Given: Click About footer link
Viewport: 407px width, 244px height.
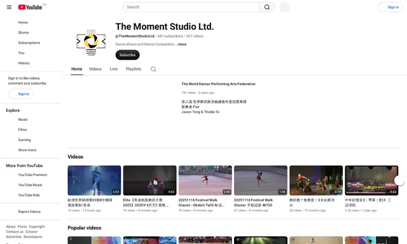Looking at the screenshot, I should point(11,226).
